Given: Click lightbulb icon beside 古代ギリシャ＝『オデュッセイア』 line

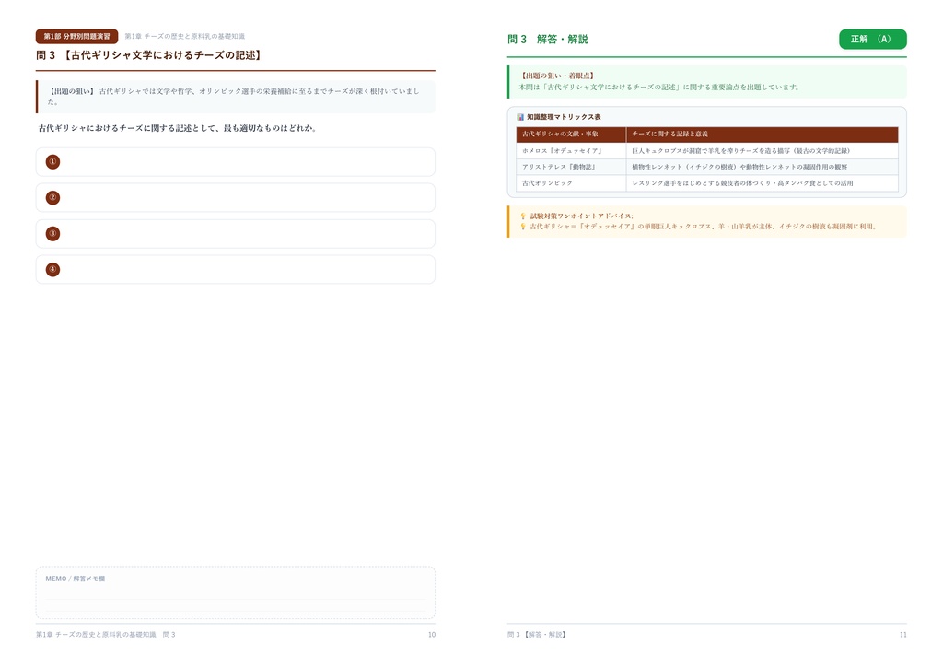Looking at the screenshot, I should coord(523,227).
